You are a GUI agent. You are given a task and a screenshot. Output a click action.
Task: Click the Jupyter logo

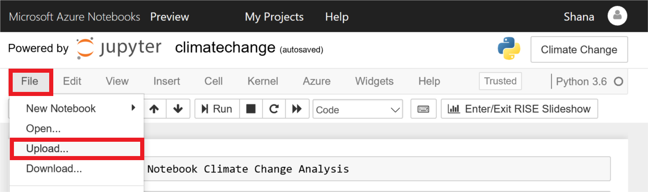[x=119, y=48]
